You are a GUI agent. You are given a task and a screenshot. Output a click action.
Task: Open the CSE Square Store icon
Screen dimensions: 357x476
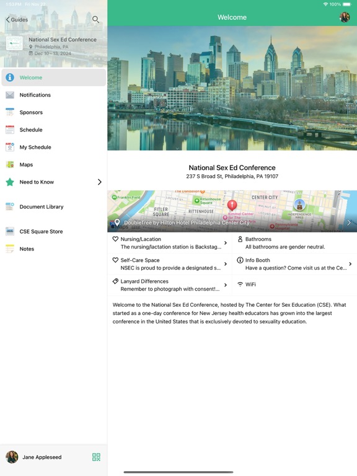pos(10,231)
